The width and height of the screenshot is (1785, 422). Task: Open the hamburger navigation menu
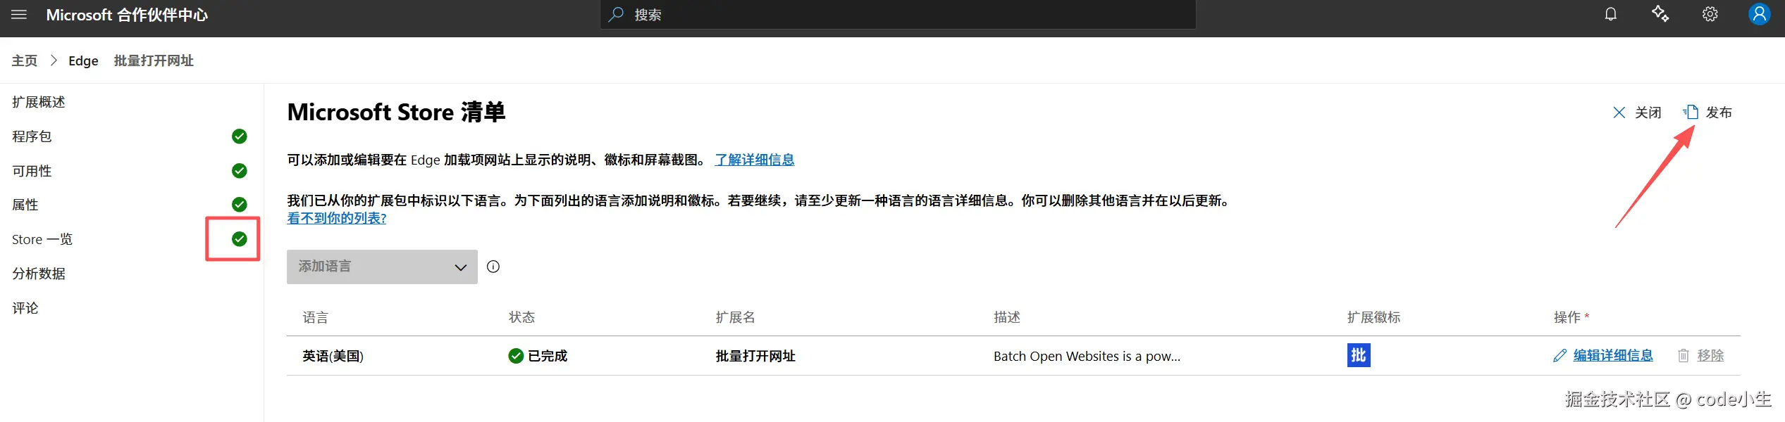click(19, 15)
